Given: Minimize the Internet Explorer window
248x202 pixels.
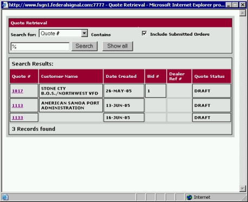Looking at the screenshot, I should pos(229,5).
